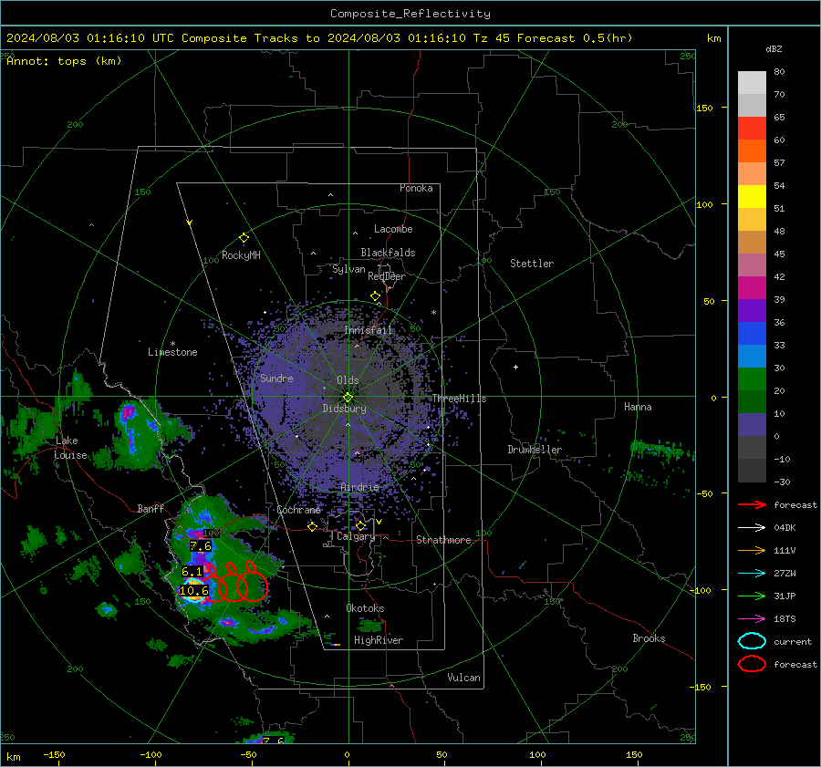Click the 51 dBZ yellow color swatch
Screen dimensions: 821x767
click(x=752, y=196)
